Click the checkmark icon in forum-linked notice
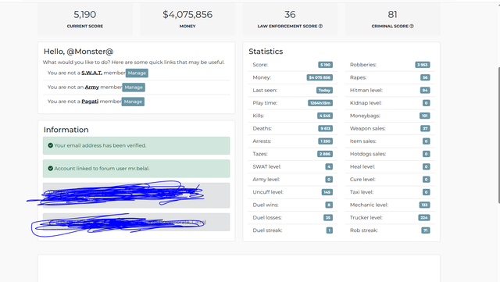 (50, 169)
